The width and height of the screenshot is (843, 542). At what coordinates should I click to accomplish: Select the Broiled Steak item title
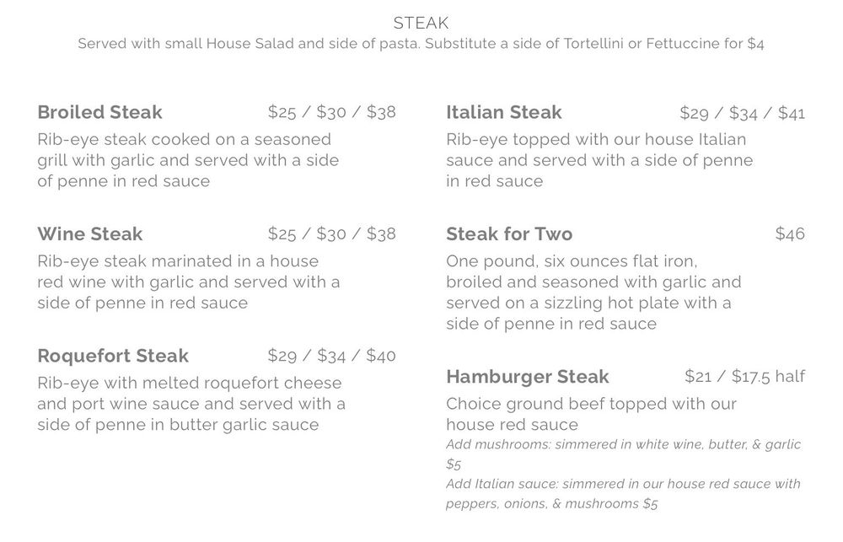point(99,112)
